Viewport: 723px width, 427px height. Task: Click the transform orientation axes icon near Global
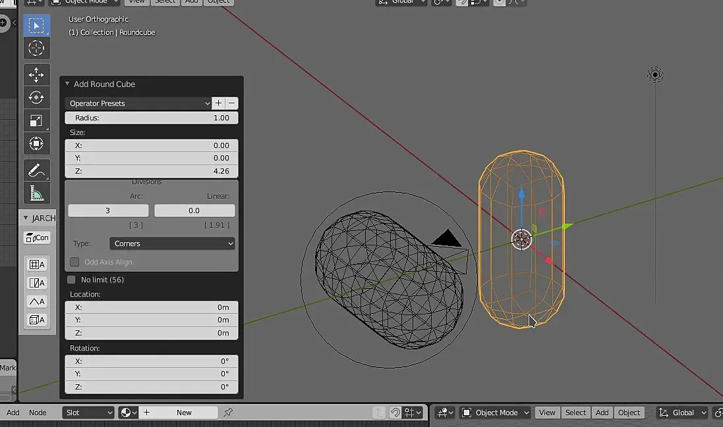664,413
